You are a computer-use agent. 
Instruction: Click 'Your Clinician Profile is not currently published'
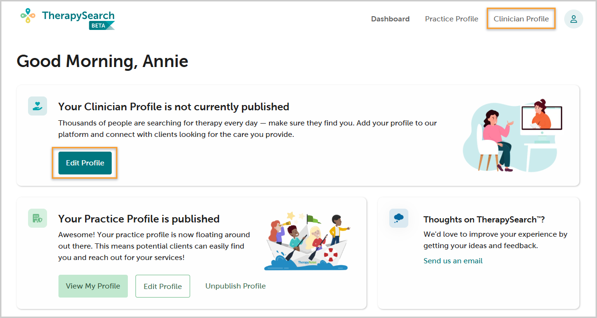173,106
